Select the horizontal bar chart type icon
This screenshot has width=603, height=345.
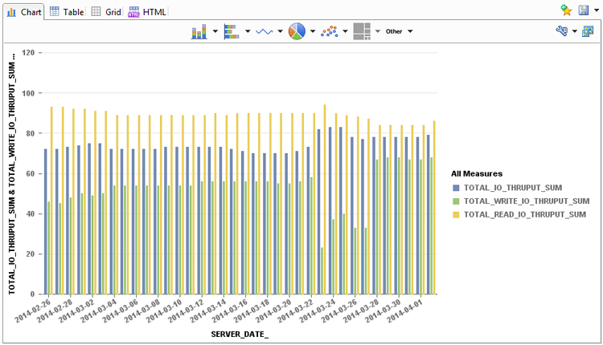(x=232, y=31)
